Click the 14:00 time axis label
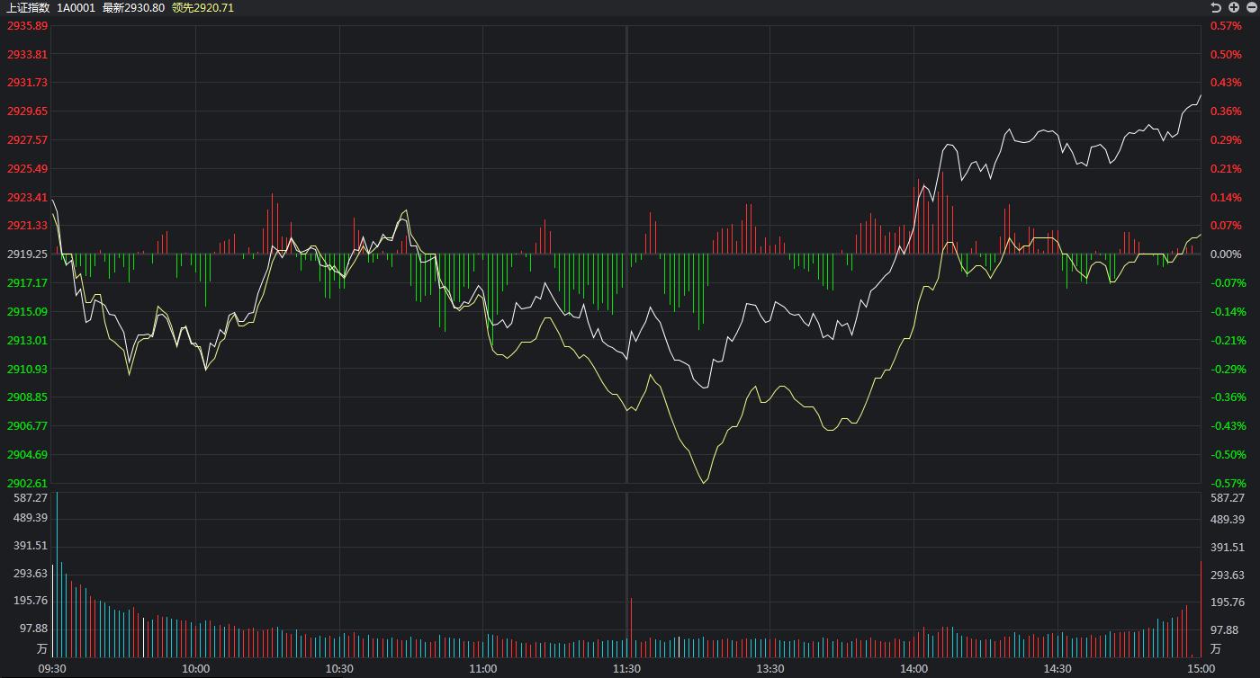 click(913, 668)
